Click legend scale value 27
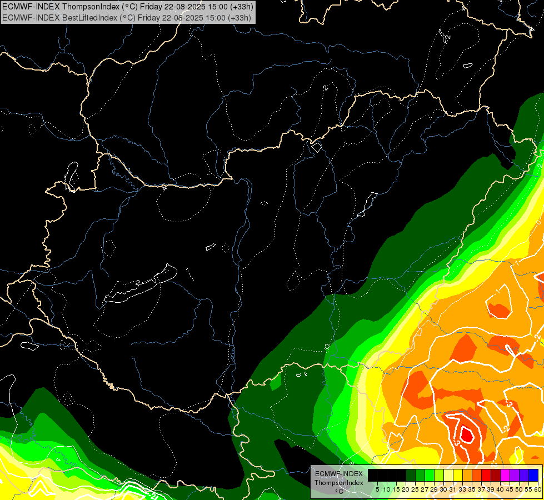Viewport: 544px width, 500px height. [x=425, y=489]
